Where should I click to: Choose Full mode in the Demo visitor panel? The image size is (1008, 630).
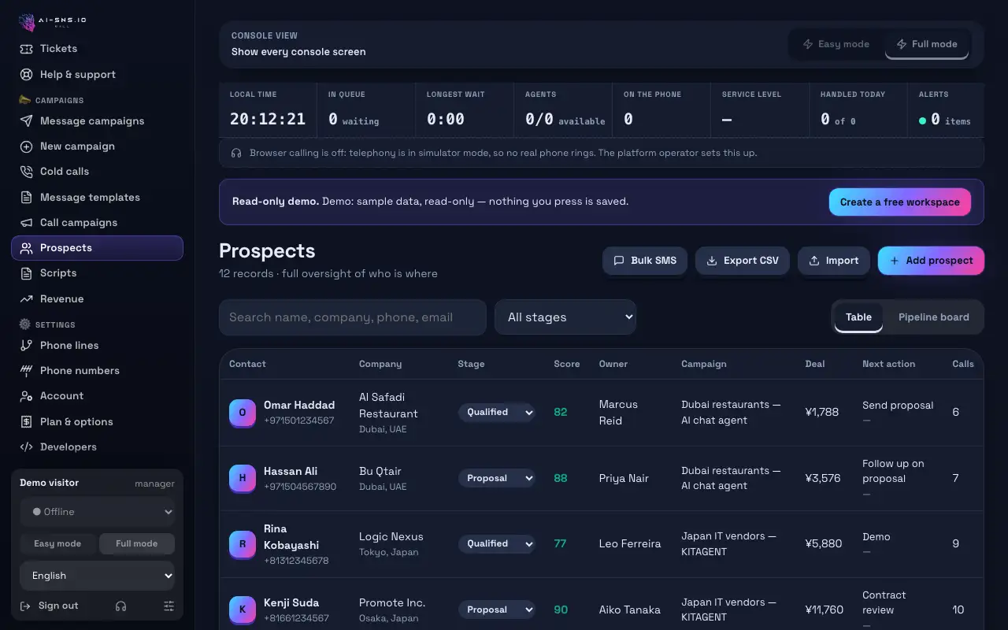(137, 544)
